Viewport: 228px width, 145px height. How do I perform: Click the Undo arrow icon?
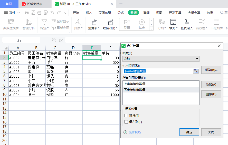(x=52, y=13)
